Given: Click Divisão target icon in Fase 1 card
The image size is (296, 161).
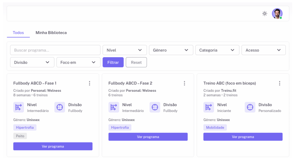Looking at the screenshot, I should pos(60,107).
